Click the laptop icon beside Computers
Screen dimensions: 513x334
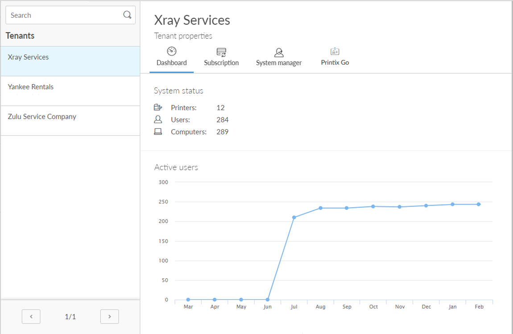(x=158, y=132)
